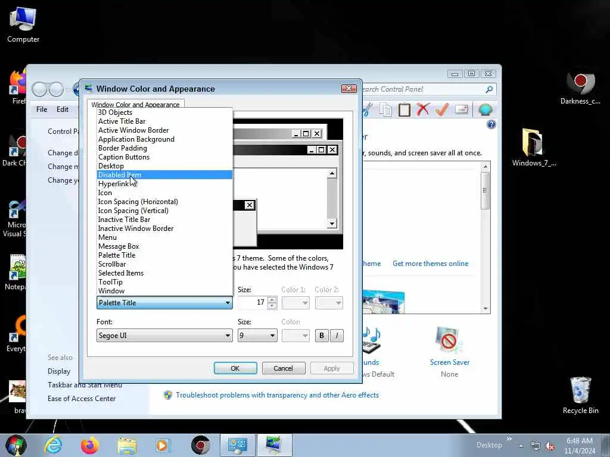Open the Color 1 dropdown
This screenshot has height=457, width=610.
(295, 303)
